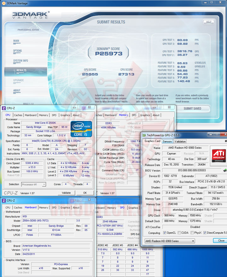Minimize the 3DMark Vantage window

[205, 3]
